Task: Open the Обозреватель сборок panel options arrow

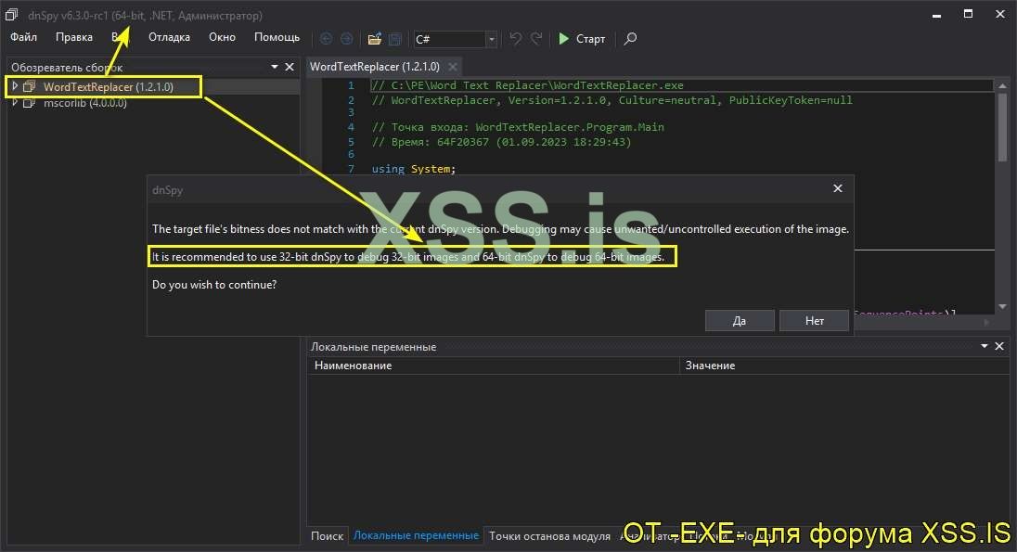Action: point(275,67)
